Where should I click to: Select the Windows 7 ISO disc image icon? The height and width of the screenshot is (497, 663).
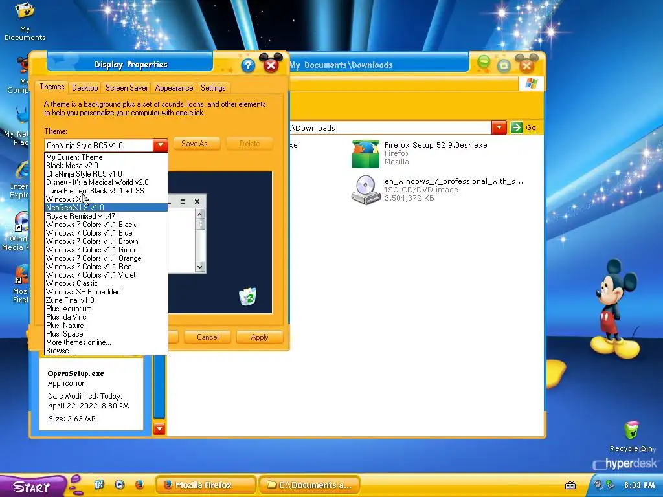(366, 190)
